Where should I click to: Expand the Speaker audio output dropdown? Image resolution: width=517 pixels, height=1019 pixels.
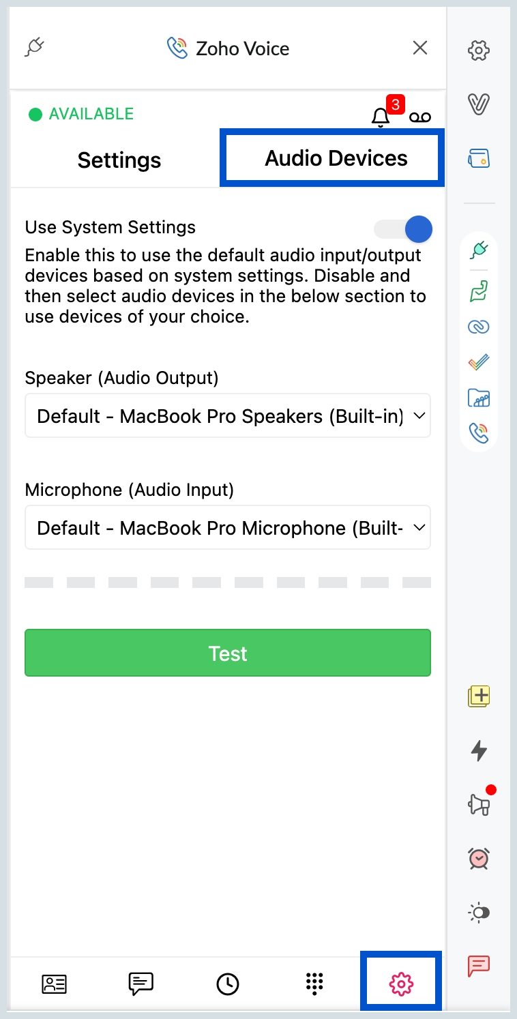click(x=228, y=415)
